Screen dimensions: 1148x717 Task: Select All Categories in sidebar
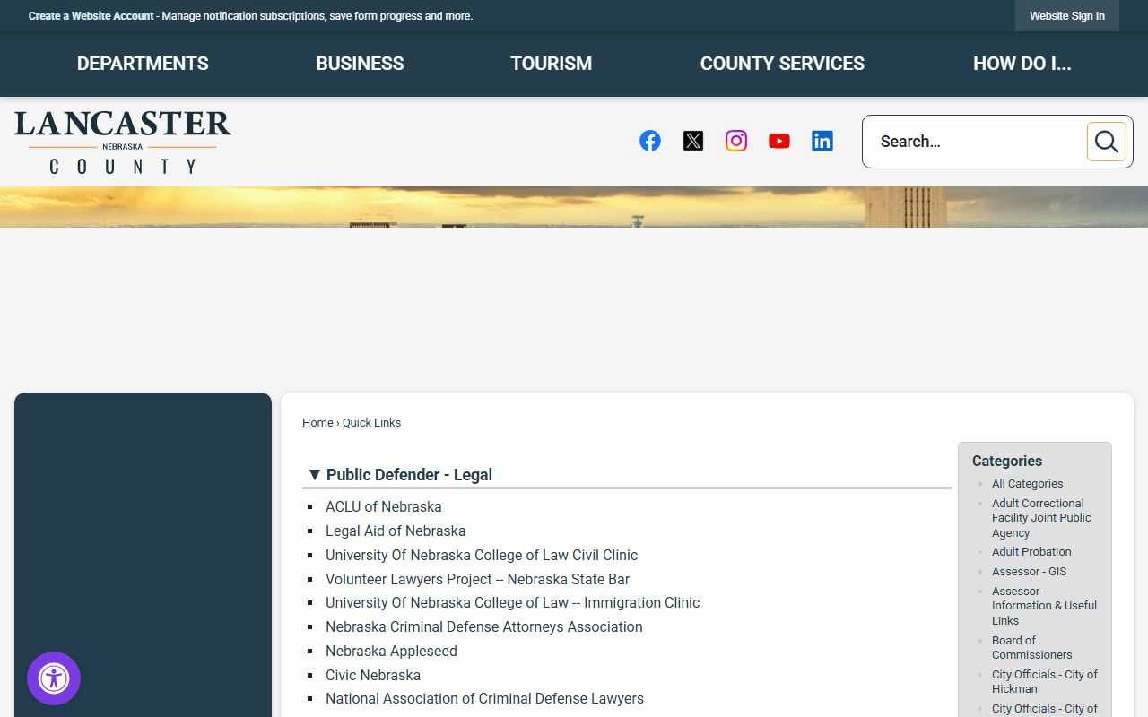point(1028,484)
